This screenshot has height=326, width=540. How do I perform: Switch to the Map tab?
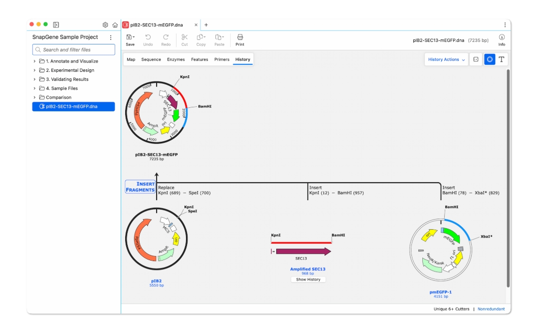[x=131, y=59]
